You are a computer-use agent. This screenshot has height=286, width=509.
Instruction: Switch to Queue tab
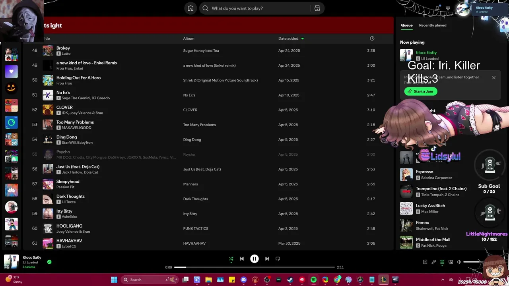[x=406, y=25]
